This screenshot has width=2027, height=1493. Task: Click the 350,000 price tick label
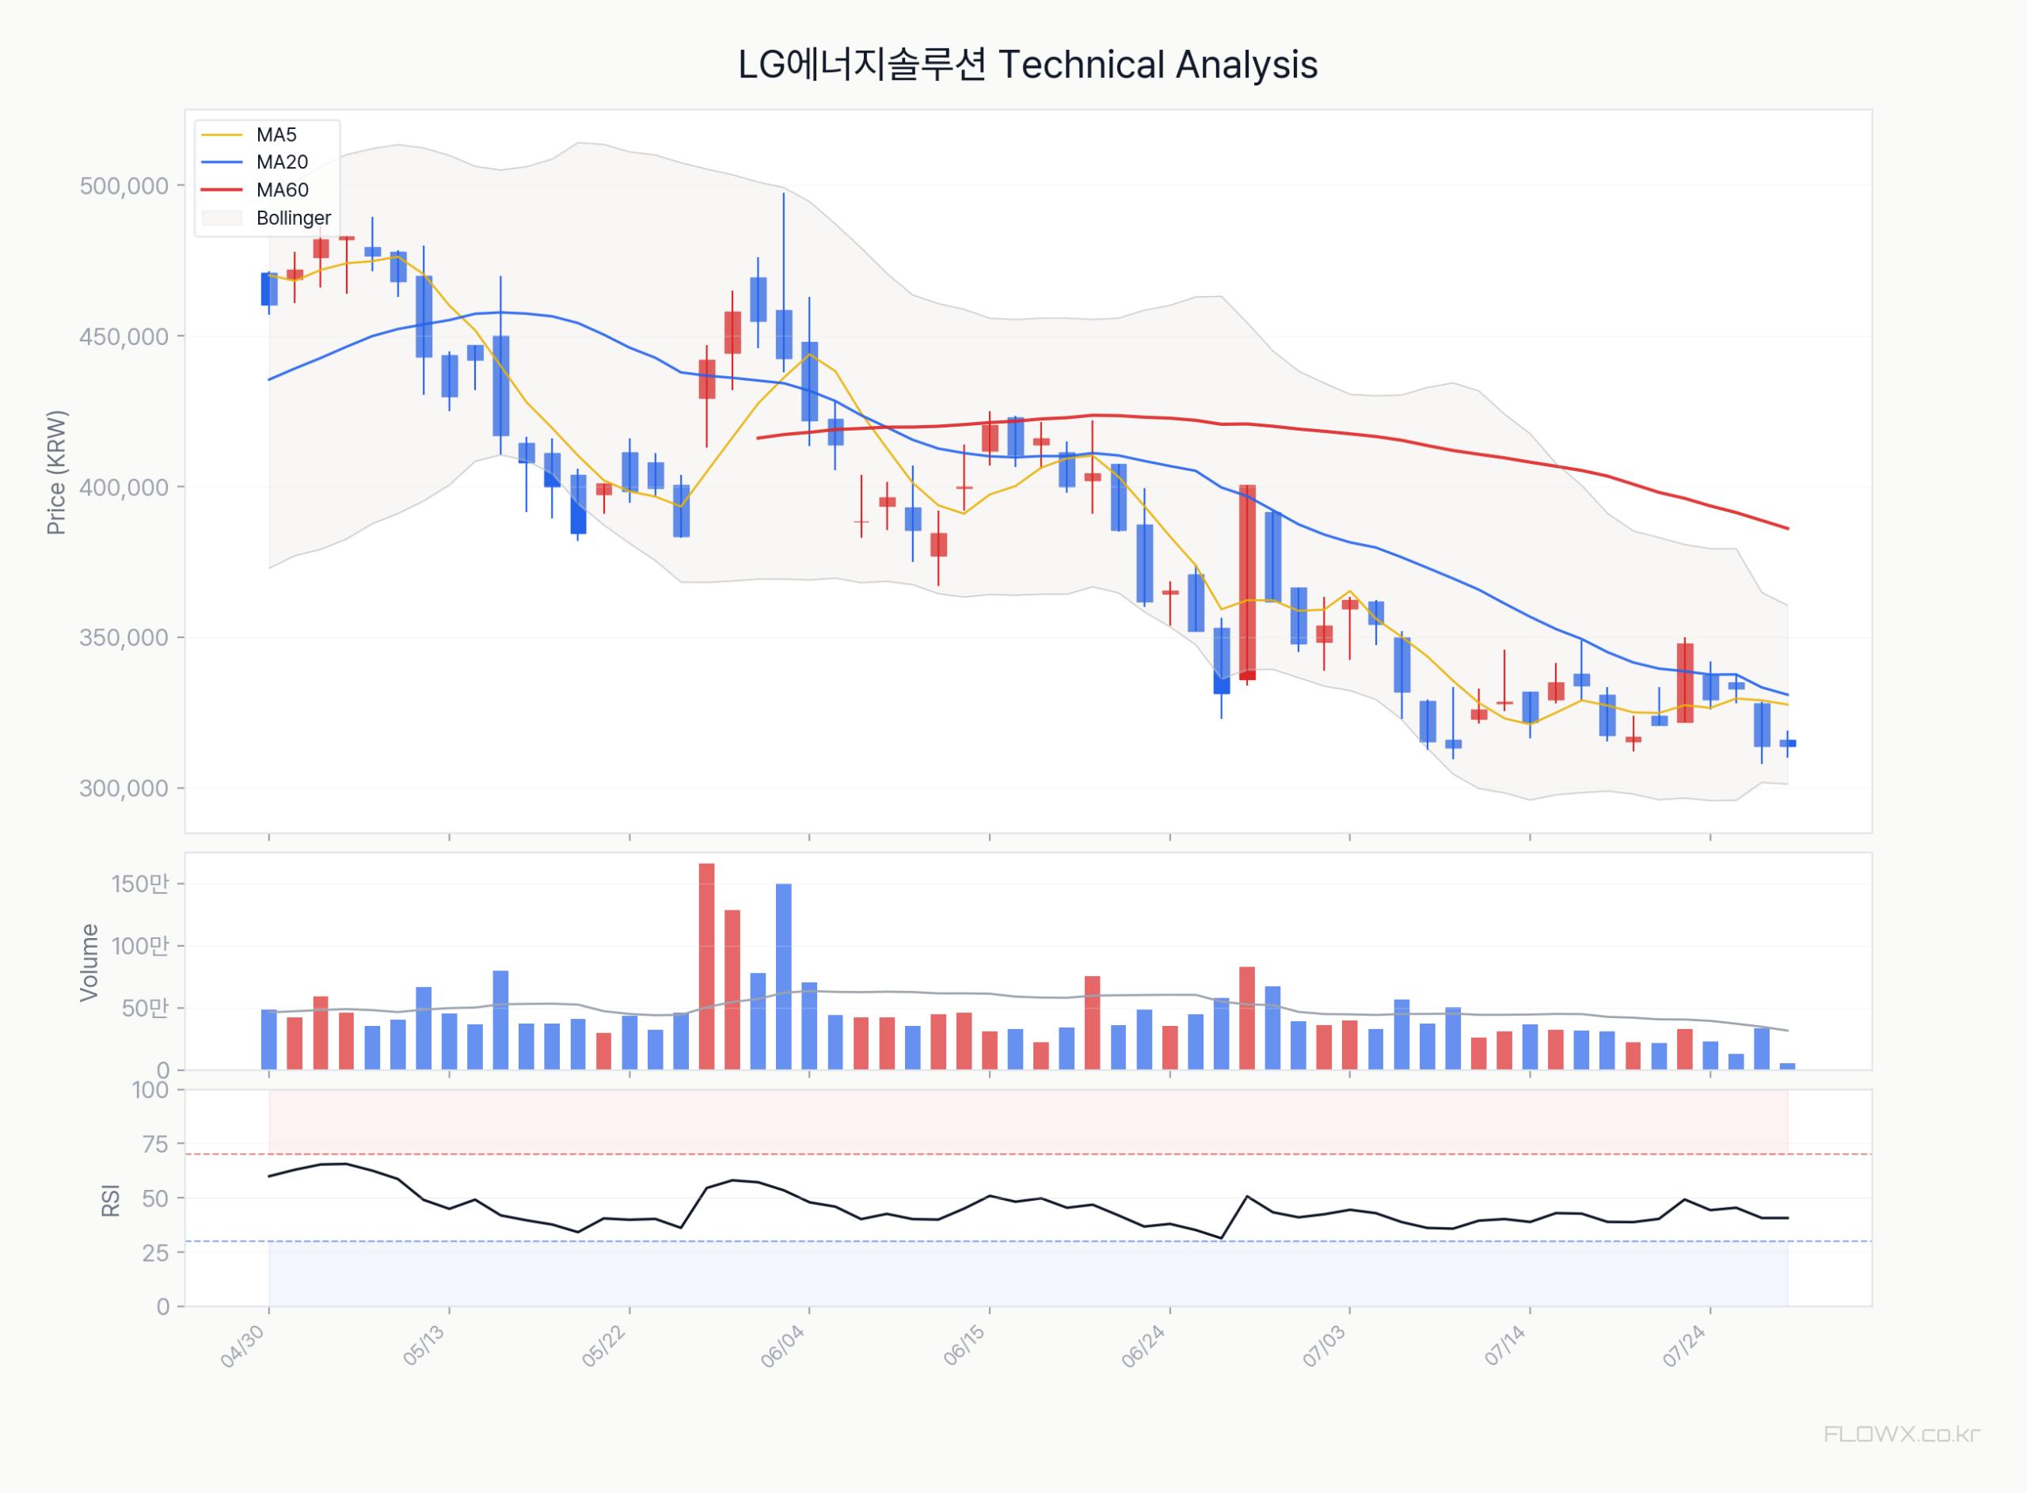[x=124, y=637]
